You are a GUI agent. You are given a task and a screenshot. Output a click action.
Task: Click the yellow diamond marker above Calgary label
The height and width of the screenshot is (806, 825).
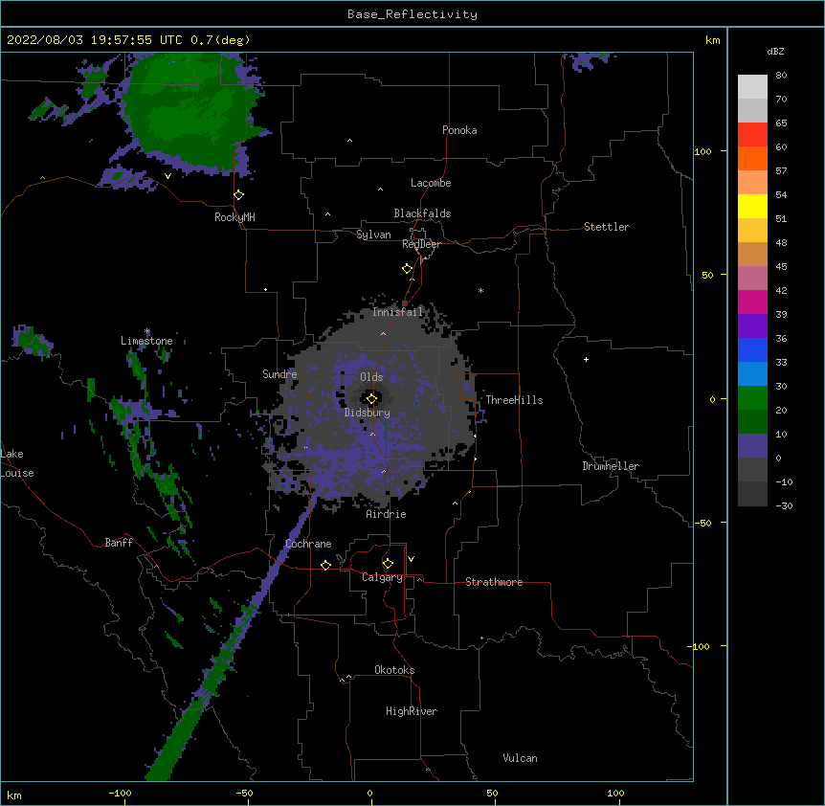pos(388,564)
